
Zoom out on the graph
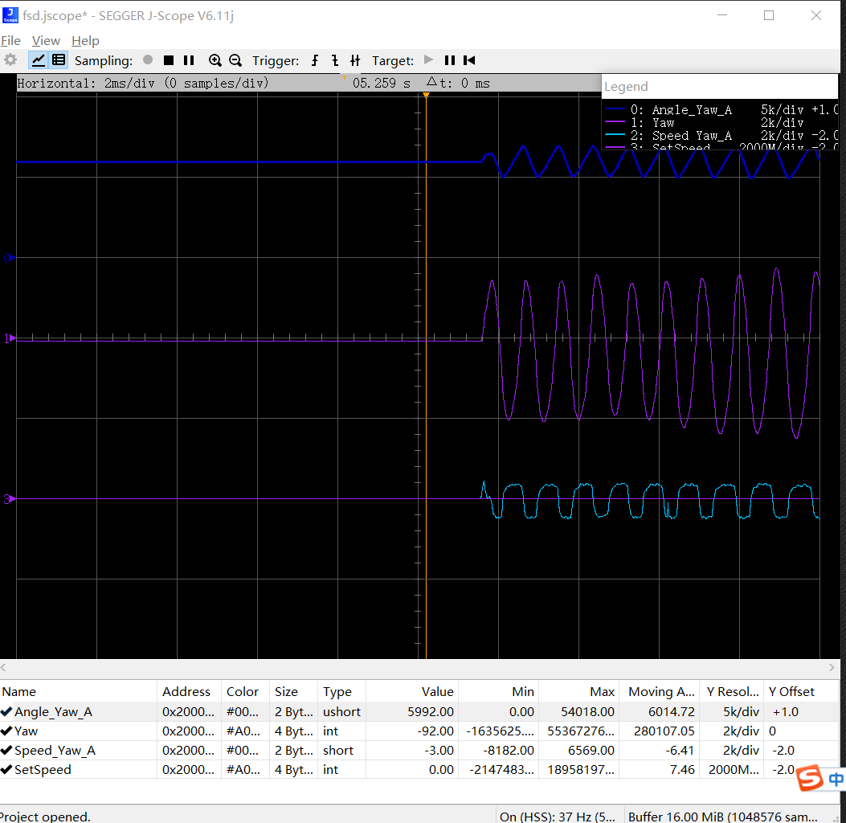pos(235,60)
